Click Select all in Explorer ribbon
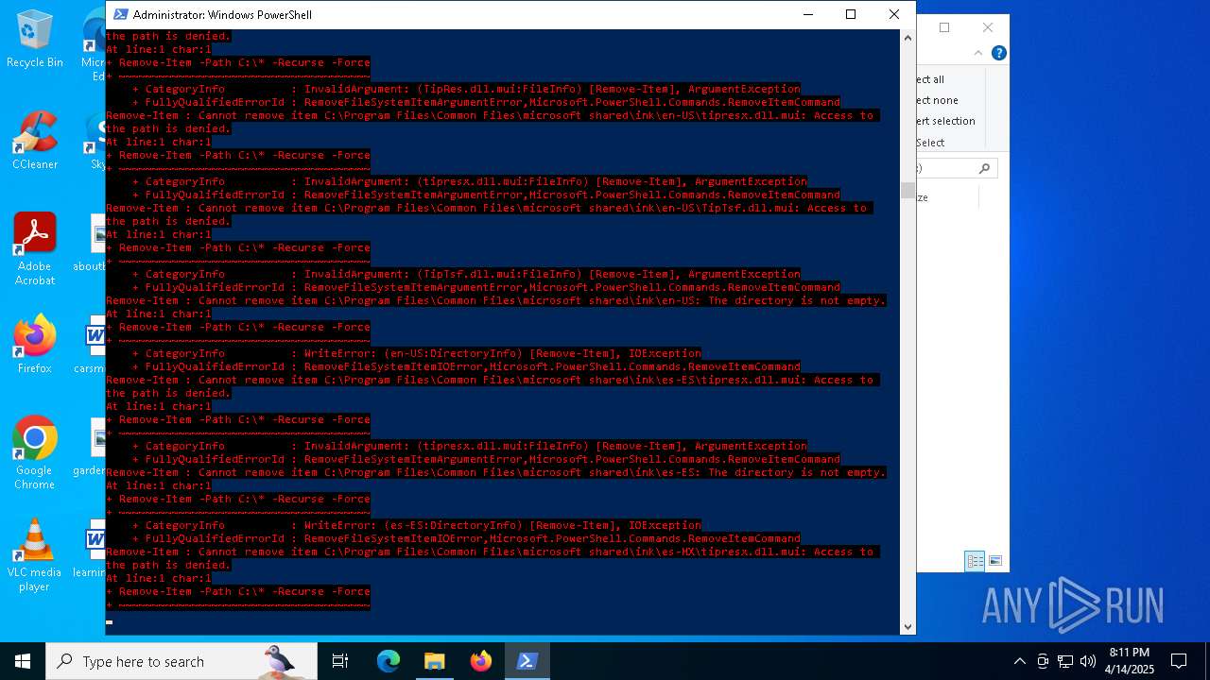This screenshot has height=680, width=1210. coord(930,79)
